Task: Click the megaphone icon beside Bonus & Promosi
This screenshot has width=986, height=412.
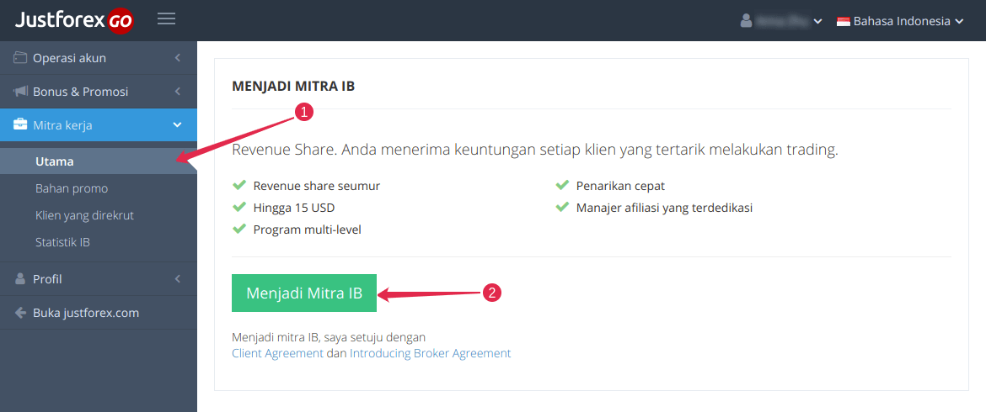Action: coord(20,92)
